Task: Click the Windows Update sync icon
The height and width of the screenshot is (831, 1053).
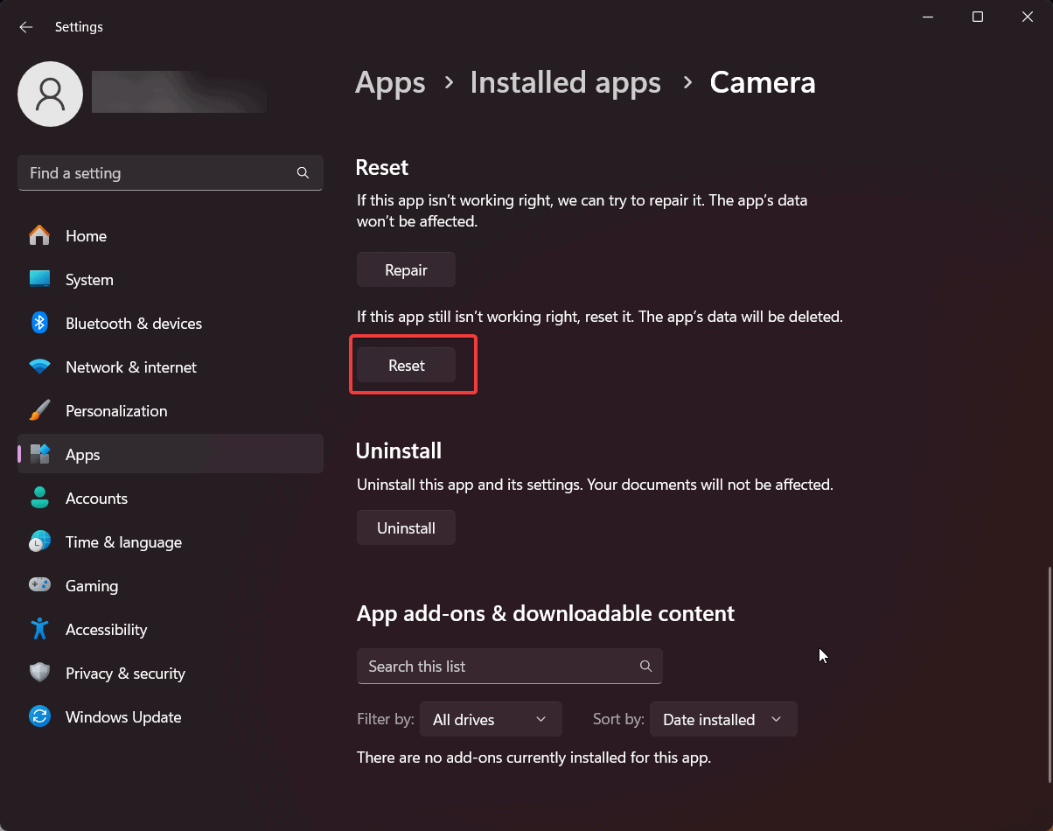Action: point(39,717)
